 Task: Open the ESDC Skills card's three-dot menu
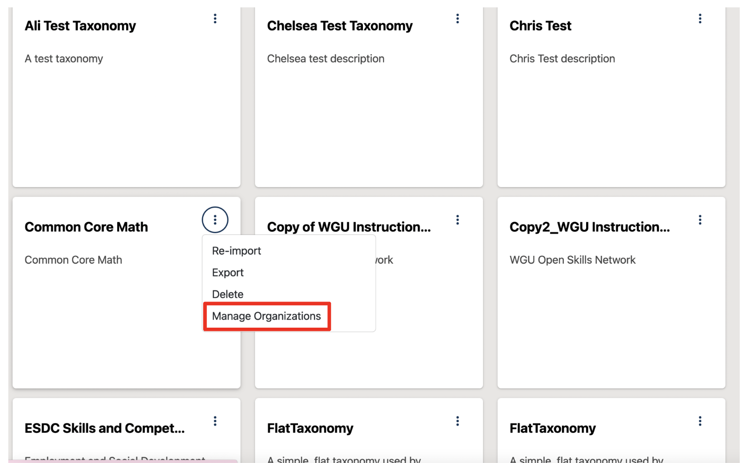215,421
